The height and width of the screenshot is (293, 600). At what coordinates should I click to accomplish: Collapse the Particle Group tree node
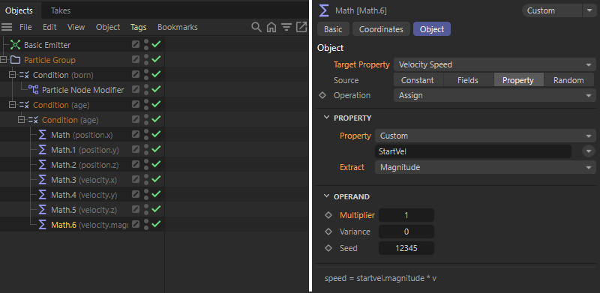pos(4,60)
